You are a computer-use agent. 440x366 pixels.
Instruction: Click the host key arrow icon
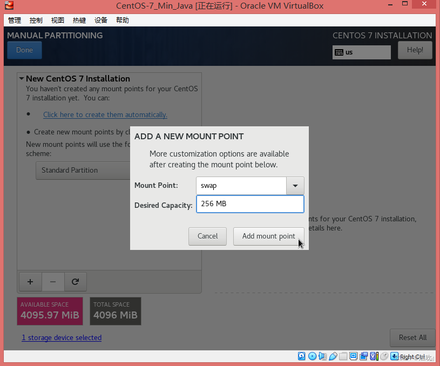(x=394, y=356)
